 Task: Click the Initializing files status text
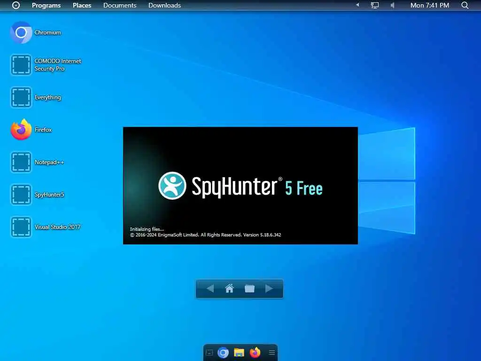(x=147, y=229)
